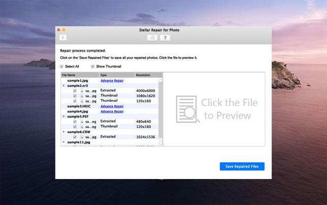Select the sample4.jpg file name

[78, 111]
